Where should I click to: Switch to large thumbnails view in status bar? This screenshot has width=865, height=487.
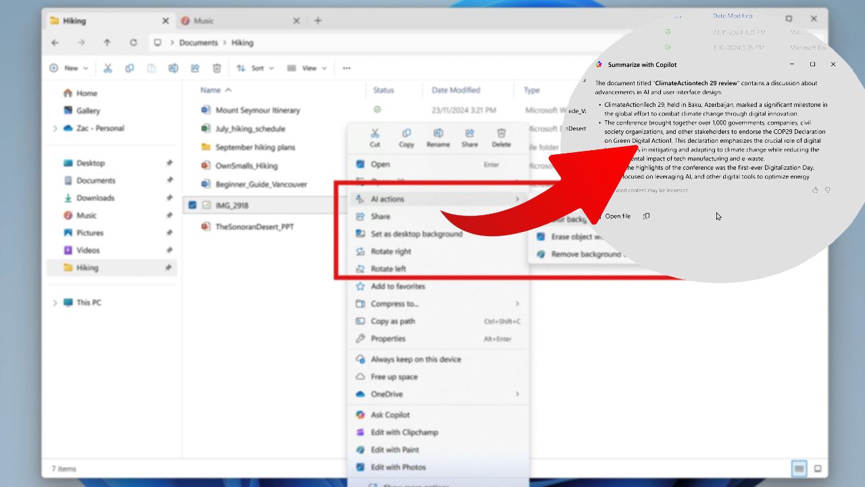[x=817, y=469]
